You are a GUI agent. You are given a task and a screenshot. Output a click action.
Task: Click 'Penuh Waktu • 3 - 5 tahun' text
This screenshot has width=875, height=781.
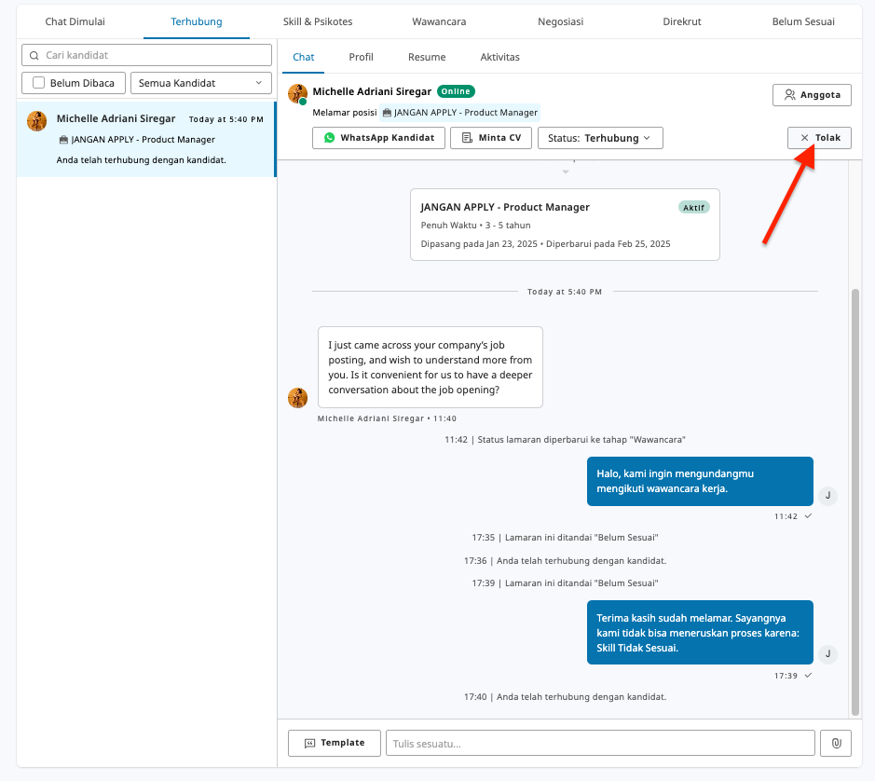point(475,226)
